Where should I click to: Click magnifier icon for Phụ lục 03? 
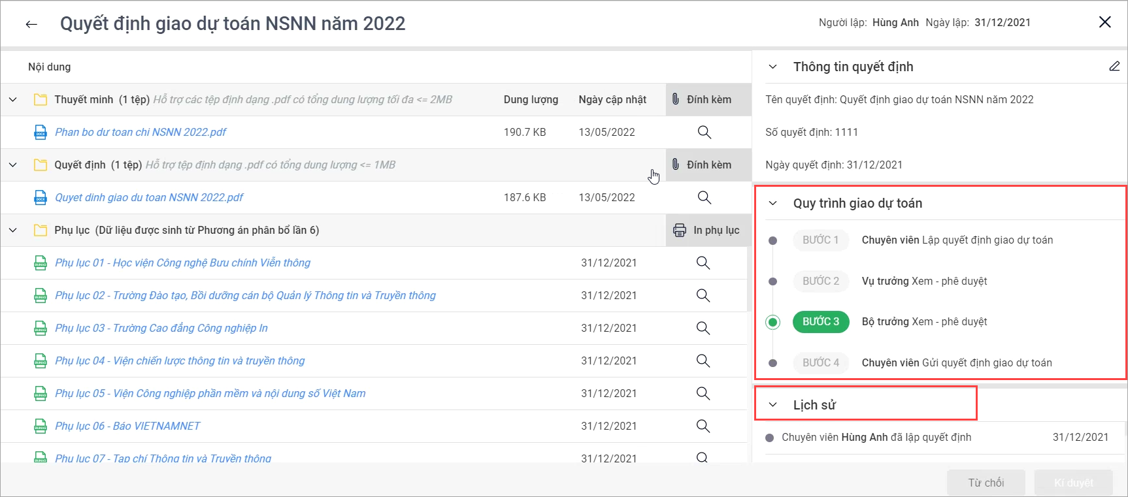click(x=703, y=328)
